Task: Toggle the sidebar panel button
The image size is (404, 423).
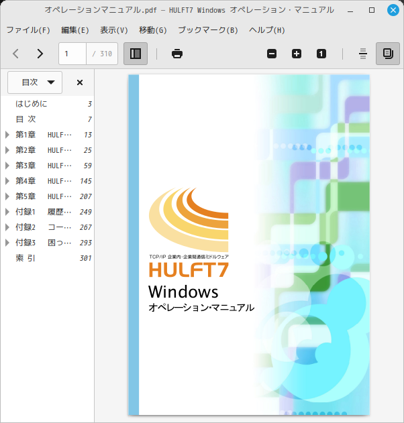Action: [x=136, y=54]
